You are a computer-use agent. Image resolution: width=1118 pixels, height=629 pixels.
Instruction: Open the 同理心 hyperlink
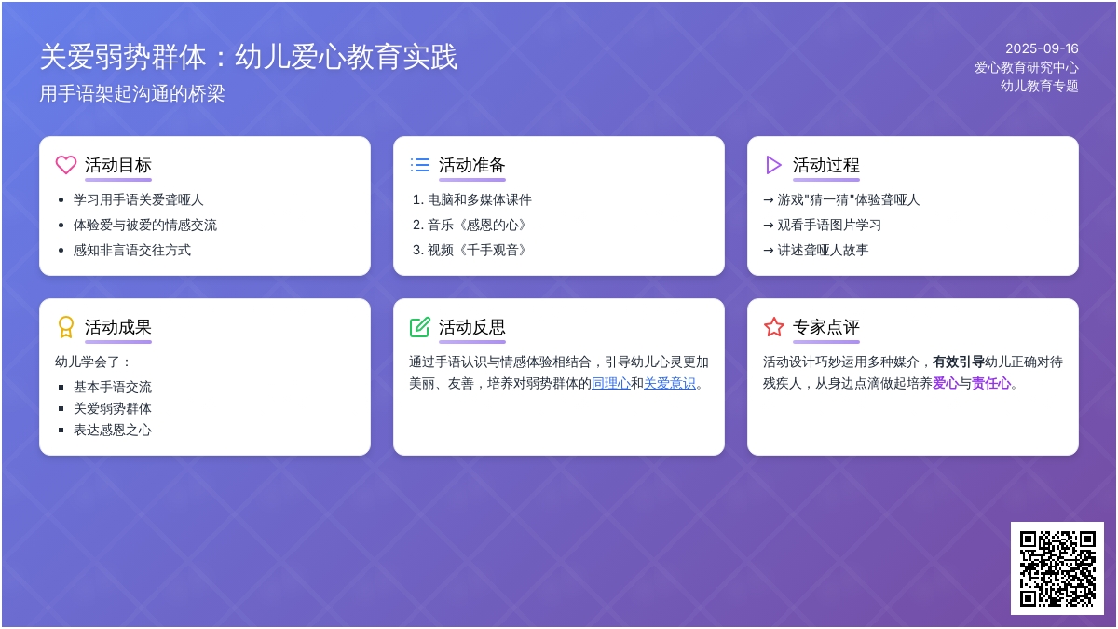(611, 383)
